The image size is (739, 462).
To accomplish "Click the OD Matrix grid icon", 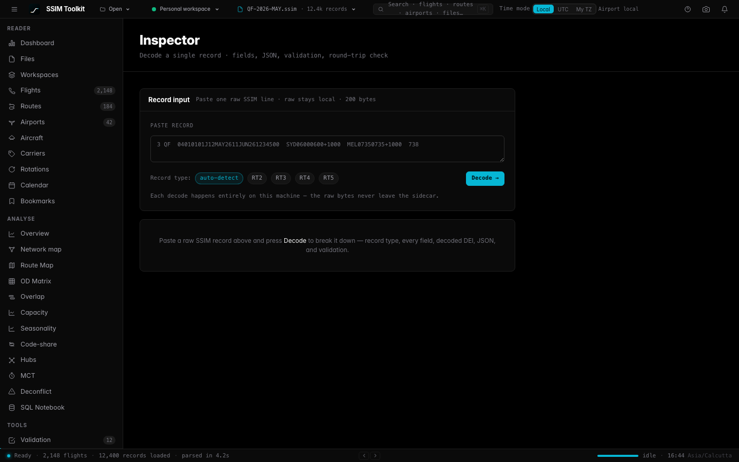I will click(12, 281).
